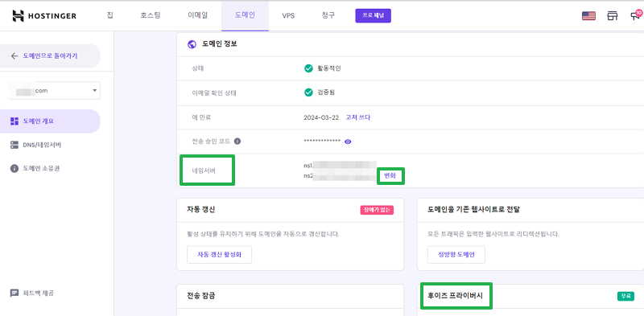644x316 pixels.
Task: Click the pink 장애가 있는 status badge
Action: (x=377, y=210)
